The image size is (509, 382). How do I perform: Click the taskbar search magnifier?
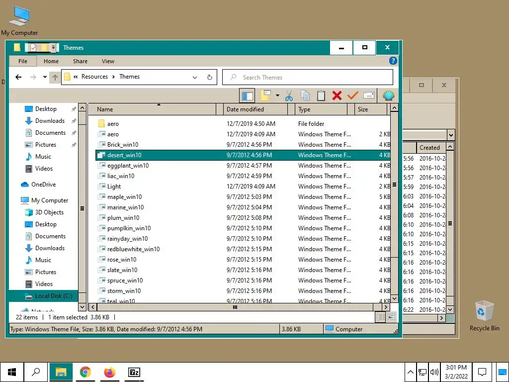[36, 372]
